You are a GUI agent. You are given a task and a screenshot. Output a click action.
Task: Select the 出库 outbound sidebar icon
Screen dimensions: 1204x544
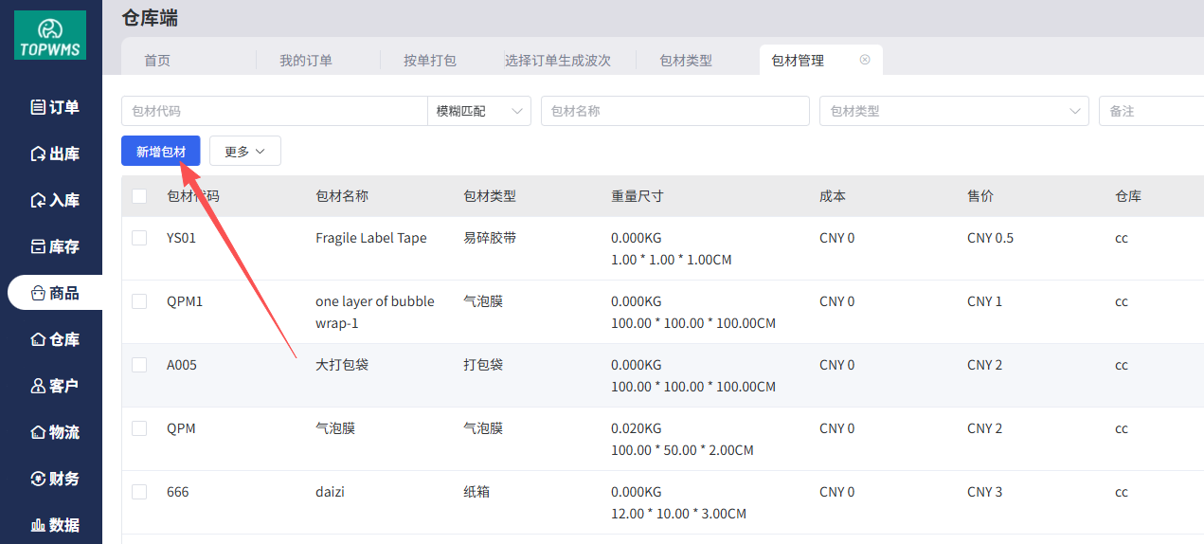pyautogui.click(x=39, y=154)
